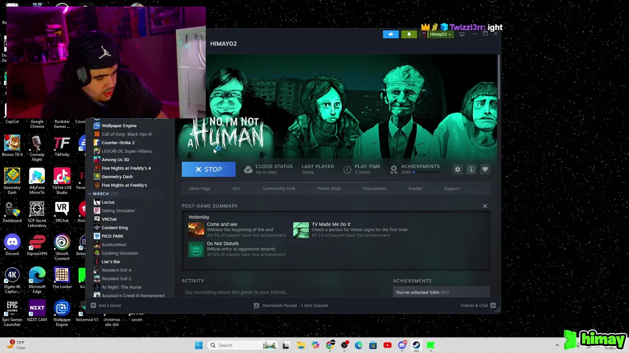The width and height of the screenshot is (629, 353).
Task: Select Lucius in library list
Action: pyautogui.click(x=108, y=202)
